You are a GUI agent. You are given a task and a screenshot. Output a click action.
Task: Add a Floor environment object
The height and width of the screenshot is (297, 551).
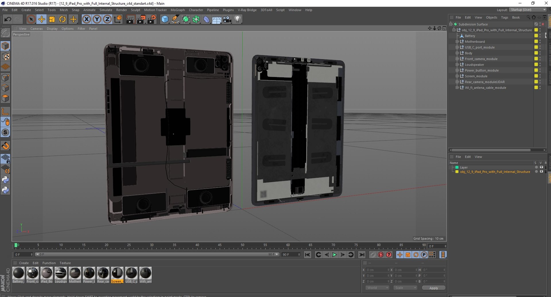click(x=217, y=19)
